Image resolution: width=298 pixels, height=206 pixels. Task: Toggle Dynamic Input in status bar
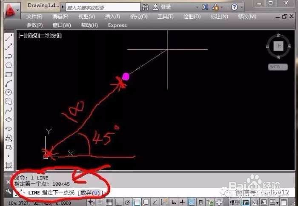coord(173,203)
